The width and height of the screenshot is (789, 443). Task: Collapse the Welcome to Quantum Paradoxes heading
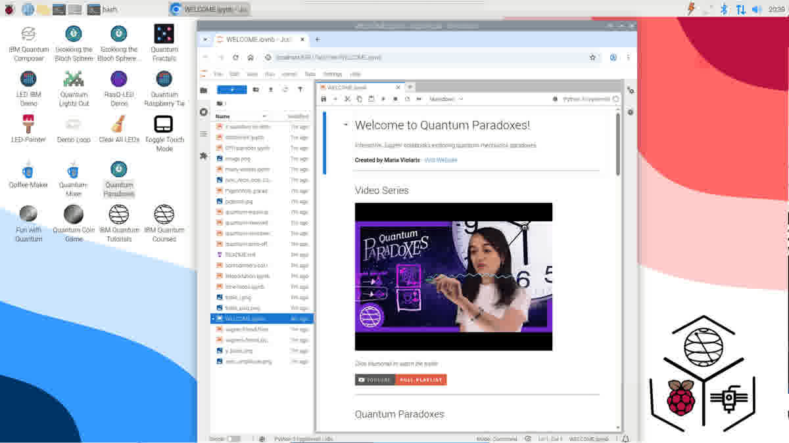(x=346, y=125)
